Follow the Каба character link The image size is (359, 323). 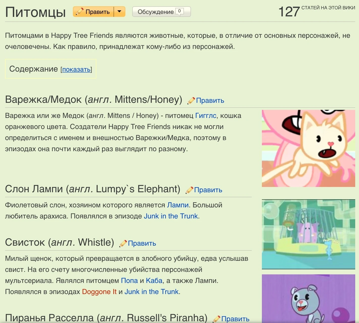click(154, 281)
